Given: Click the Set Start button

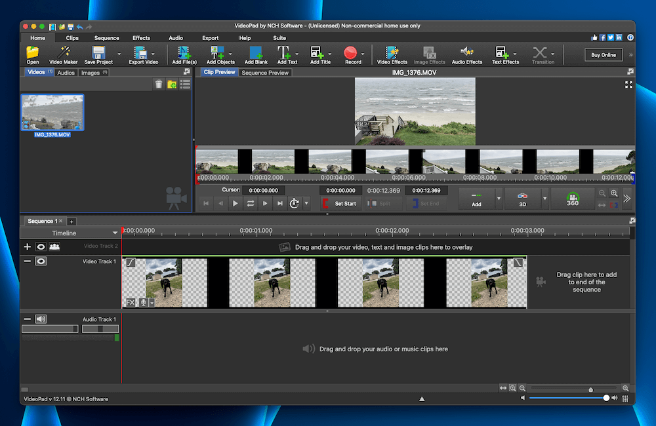Looking at the screenshot, I should click(x=340, y=204).
